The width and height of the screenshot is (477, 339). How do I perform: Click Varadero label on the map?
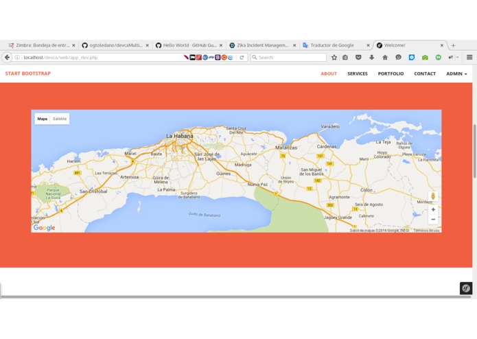(330, 126)
